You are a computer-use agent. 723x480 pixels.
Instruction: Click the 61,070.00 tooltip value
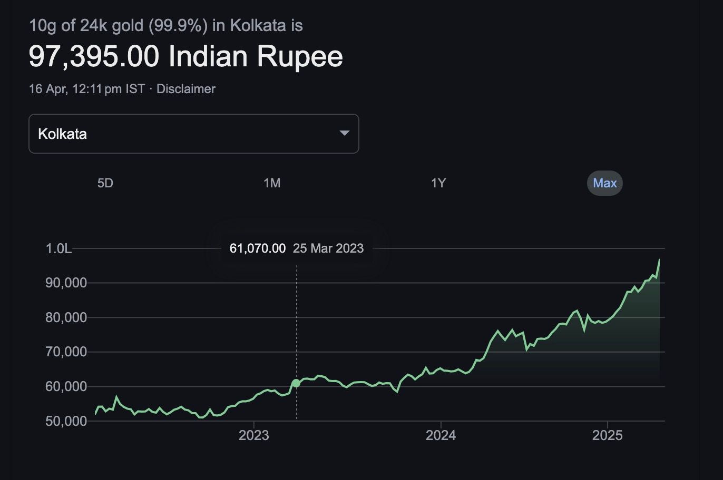pos(258,248)
